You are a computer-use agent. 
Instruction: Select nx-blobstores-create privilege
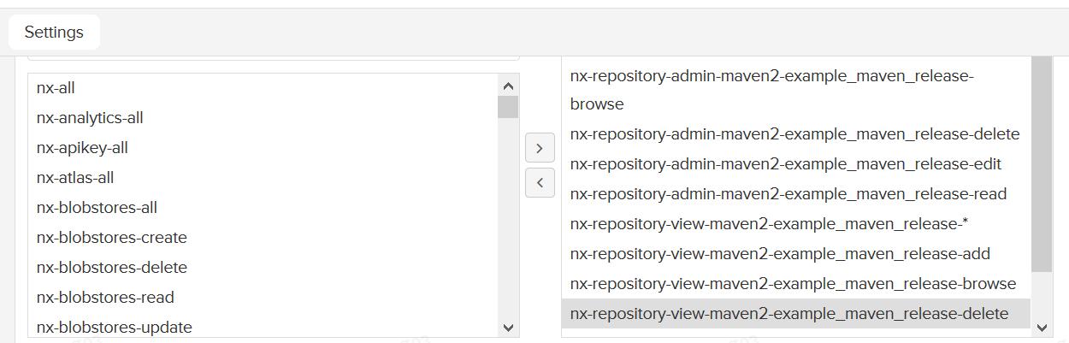pos(263,238)
